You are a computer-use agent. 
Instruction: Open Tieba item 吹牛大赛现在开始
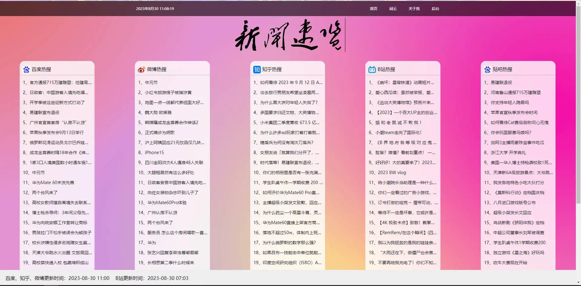coord(506,263)
